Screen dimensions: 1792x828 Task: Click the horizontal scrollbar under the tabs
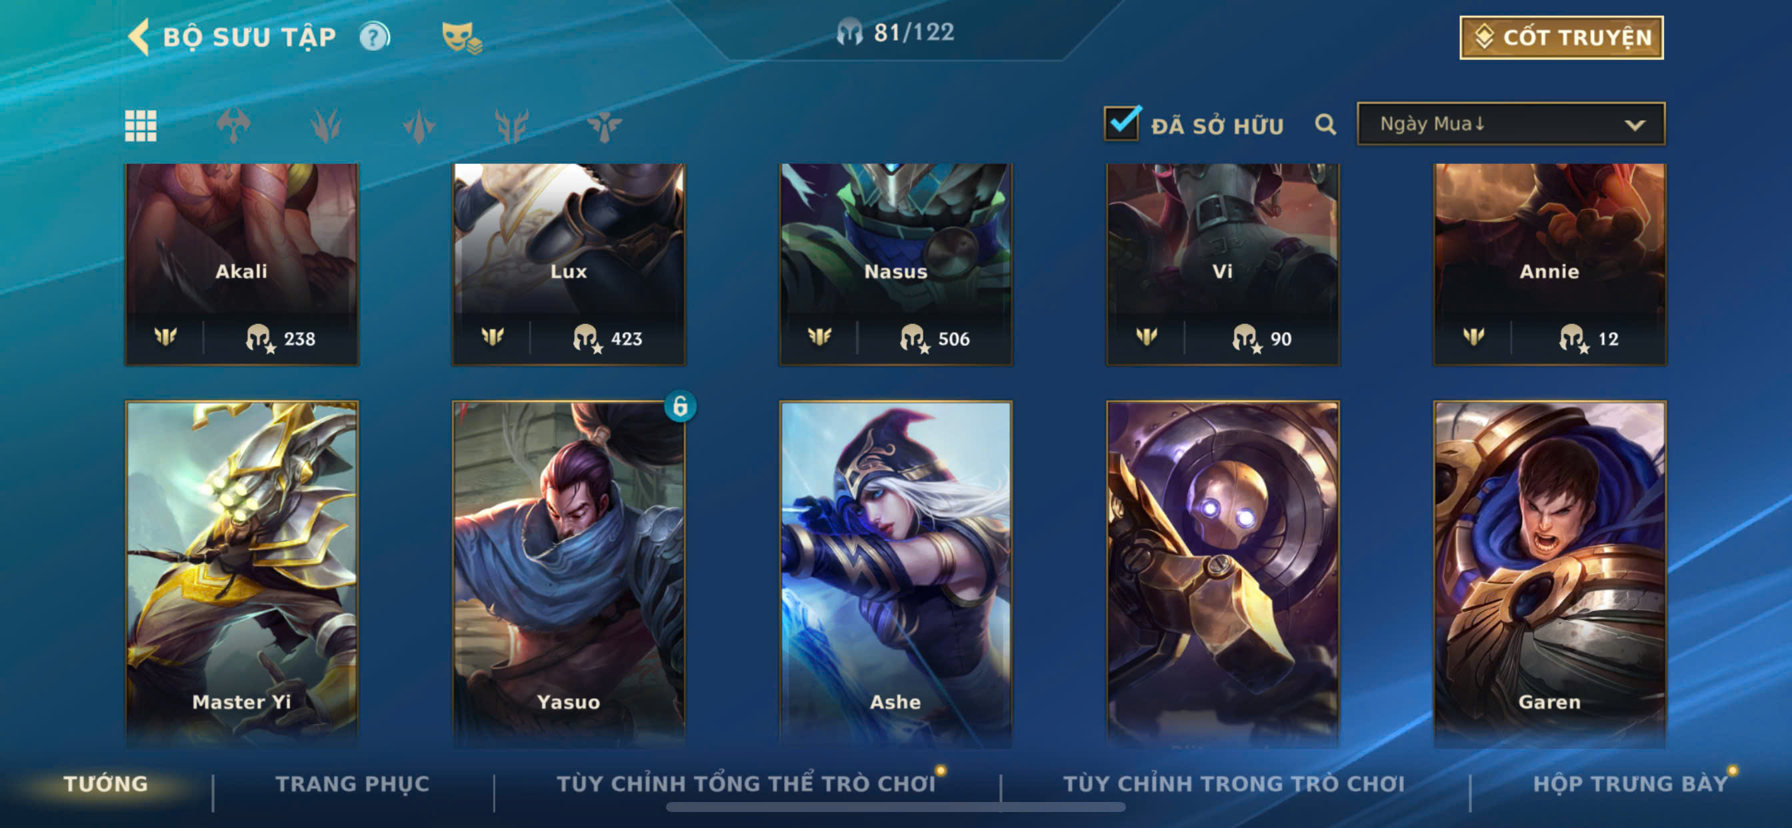[x=895, y=807]
